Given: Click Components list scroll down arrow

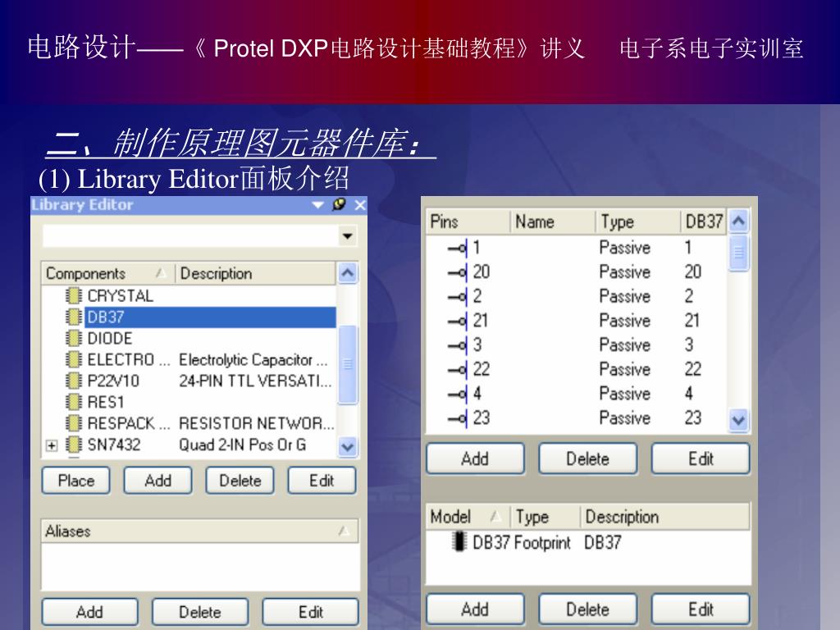Looking at the screenshot, I should click(348, 446).
